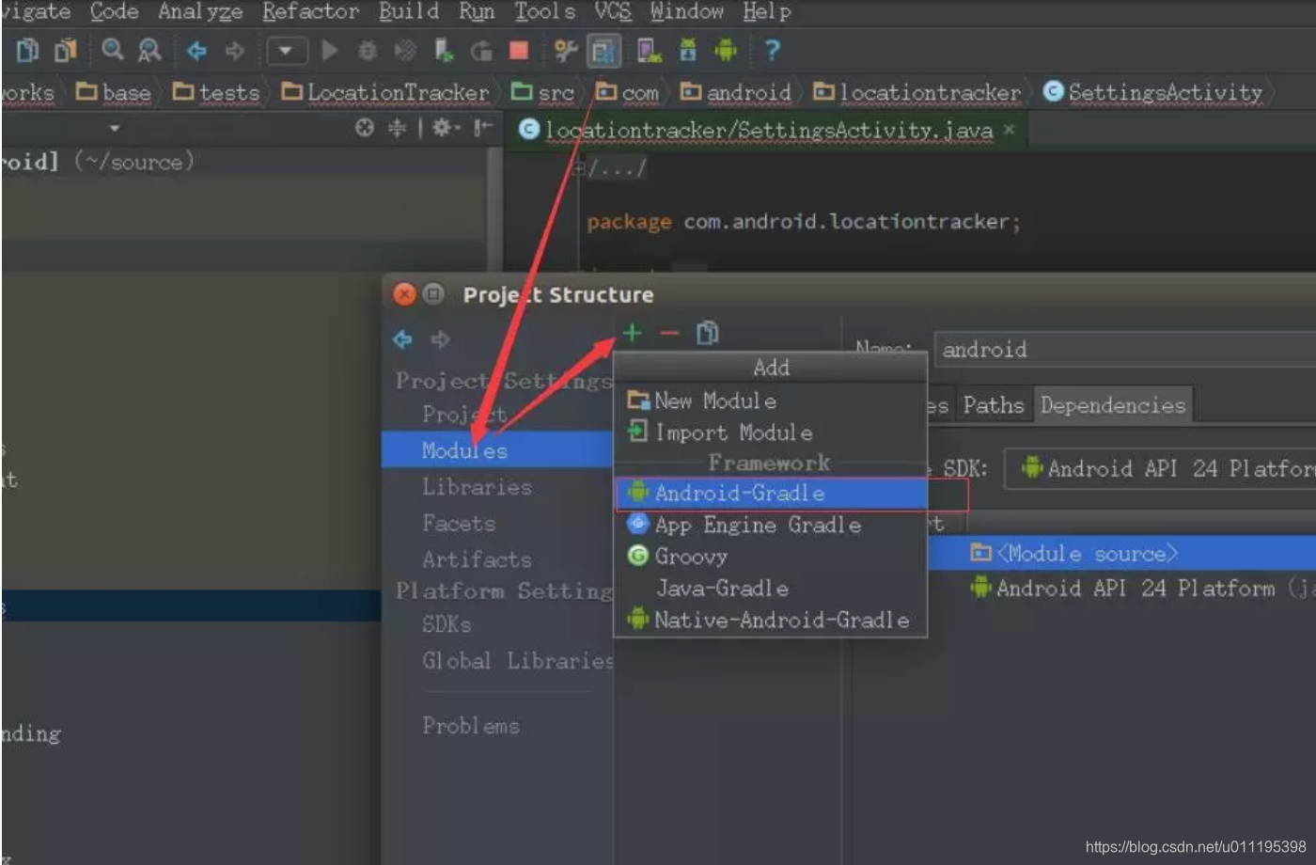Click the Collapse All icon in the project panel

pos(398,128)
